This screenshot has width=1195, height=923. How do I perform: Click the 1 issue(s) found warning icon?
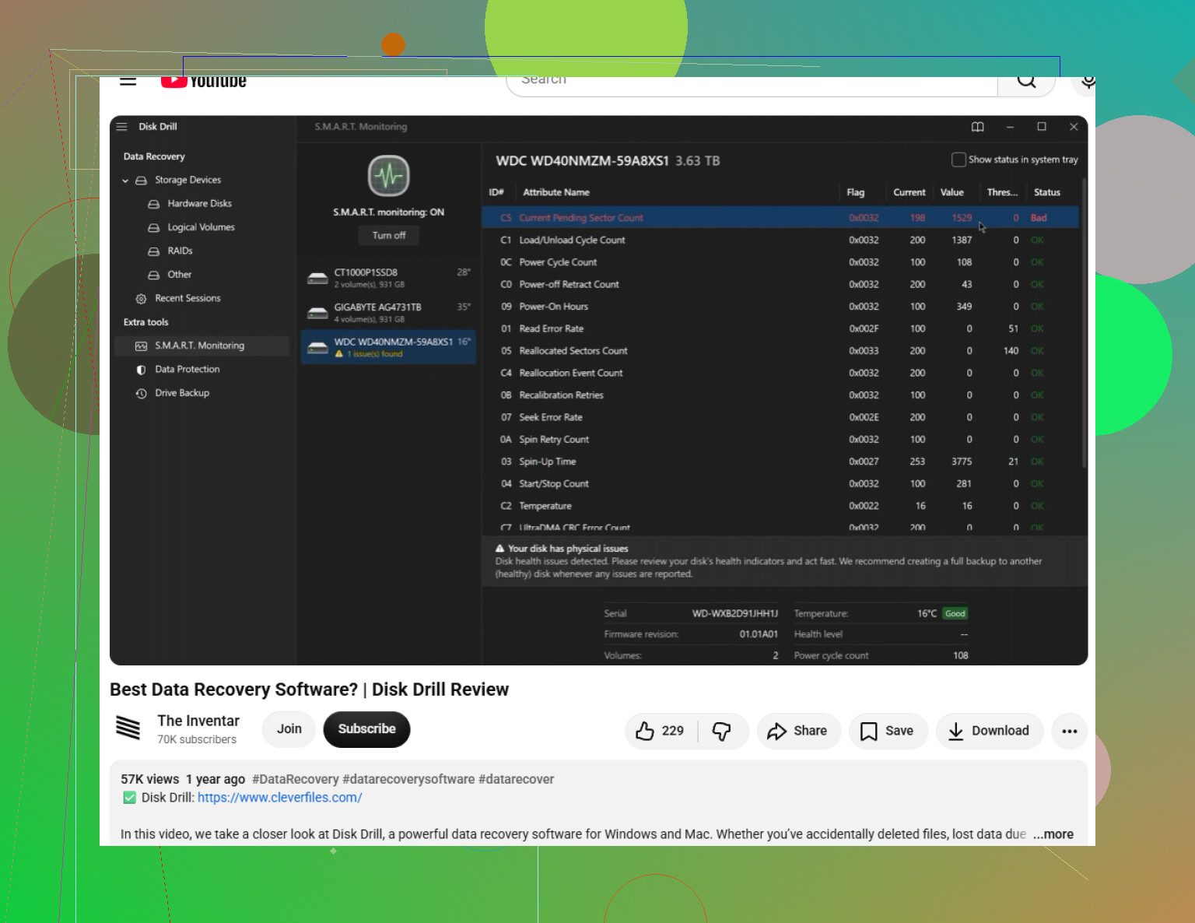[x=339, y=354]
